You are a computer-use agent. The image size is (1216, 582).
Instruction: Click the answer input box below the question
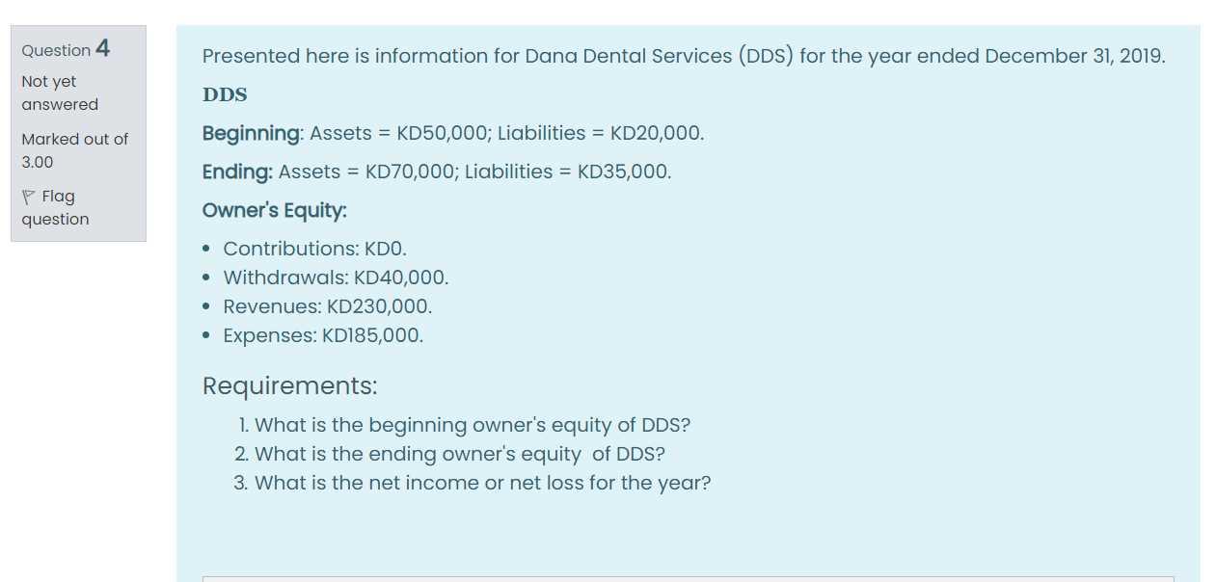[675, 578]
